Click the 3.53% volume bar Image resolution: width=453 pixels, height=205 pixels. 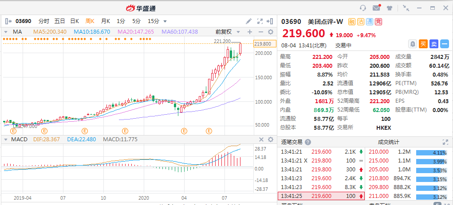pos(432,170)
